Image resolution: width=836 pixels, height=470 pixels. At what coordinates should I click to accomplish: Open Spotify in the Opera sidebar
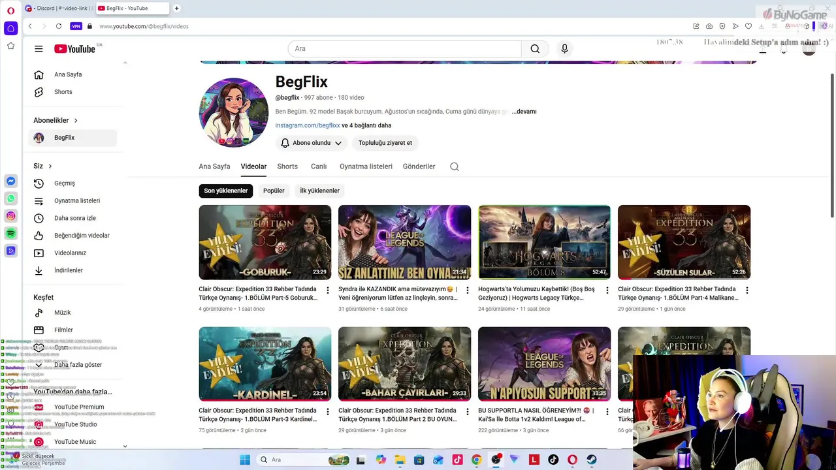click(10, 233)
